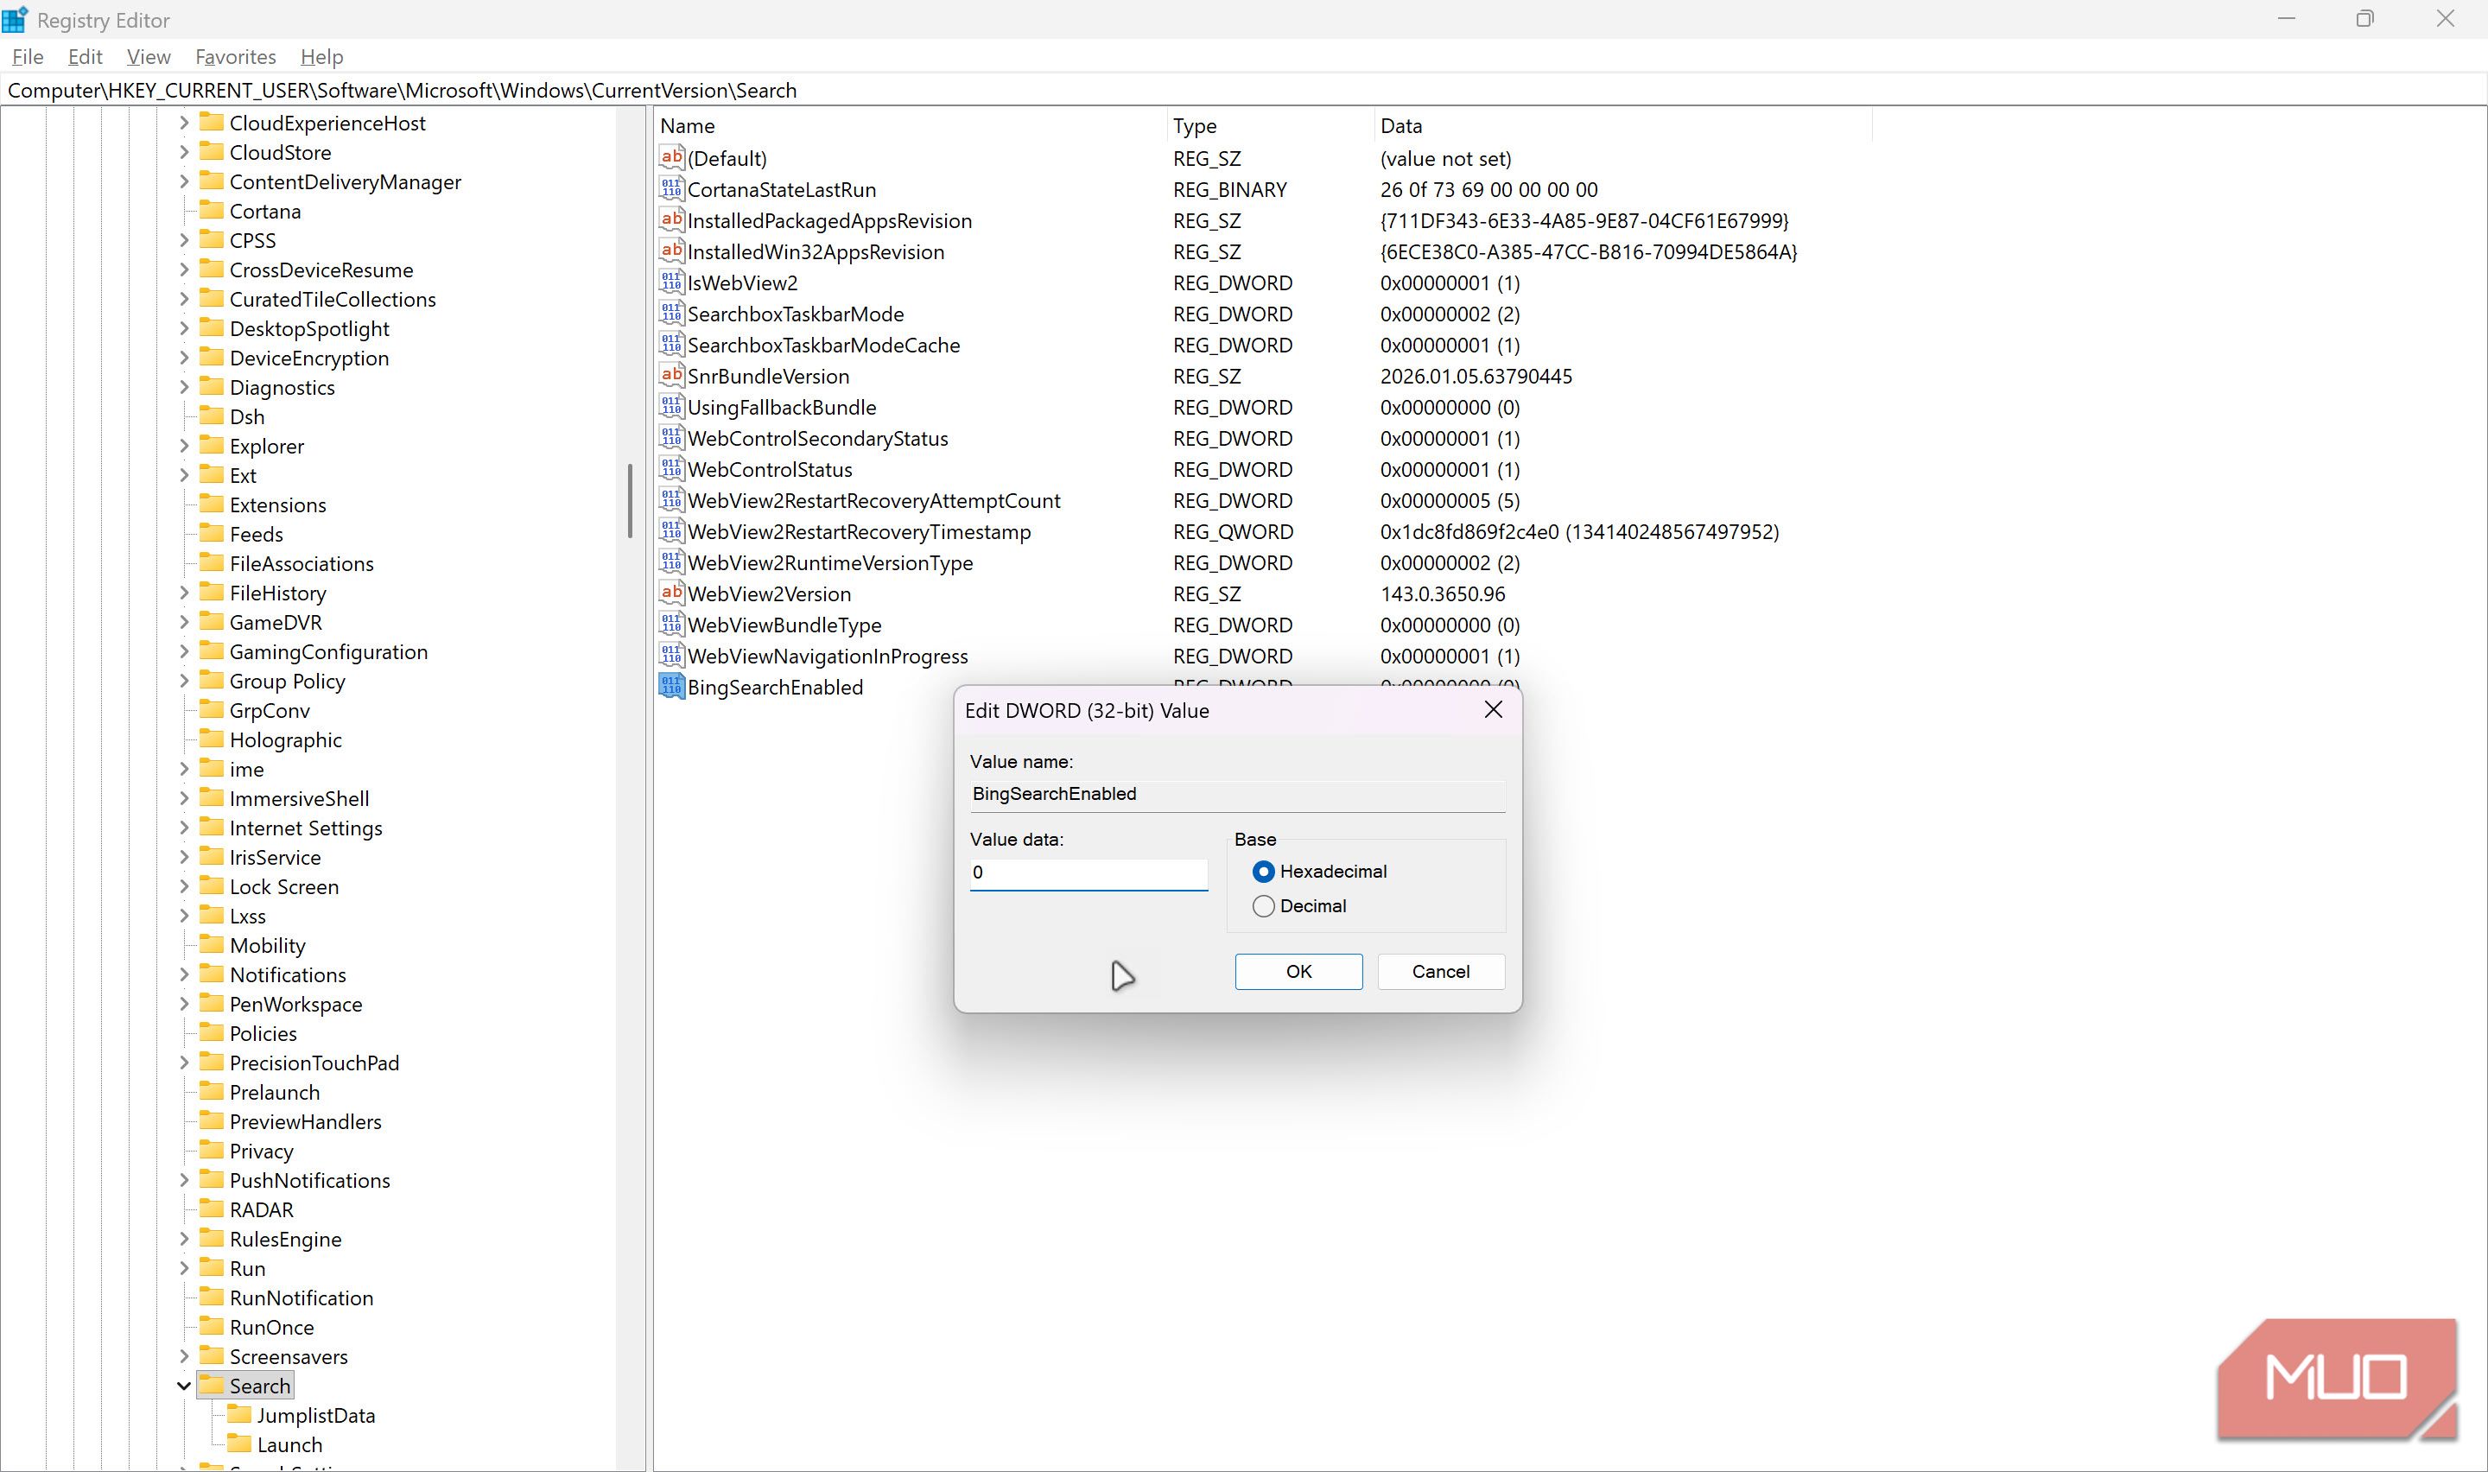Confirm with the OK button
The width and height of the screenshot is (2488, 1472).
1298,971
